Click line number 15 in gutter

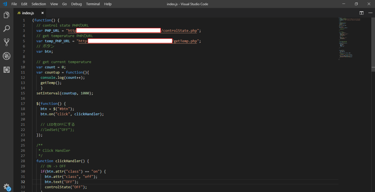point(23,93)
